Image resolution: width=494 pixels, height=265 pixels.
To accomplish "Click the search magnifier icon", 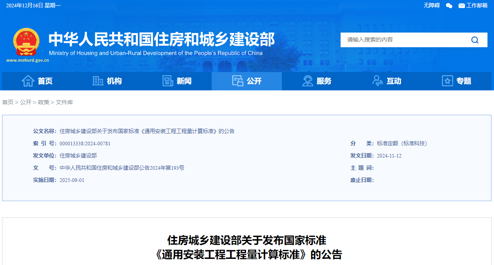I will (474, 39).
